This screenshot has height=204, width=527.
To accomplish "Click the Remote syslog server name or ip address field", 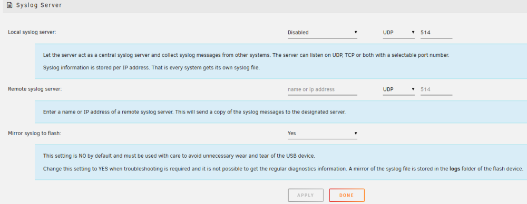I will click(x=323, y=89).
